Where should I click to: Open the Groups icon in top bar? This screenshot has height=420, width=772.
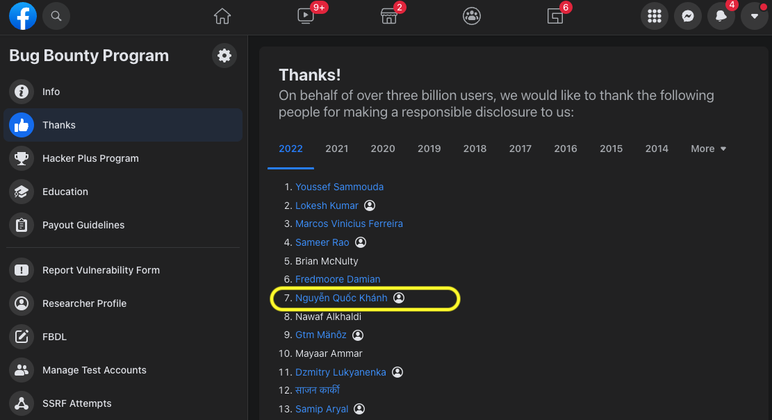pos(472,16)
